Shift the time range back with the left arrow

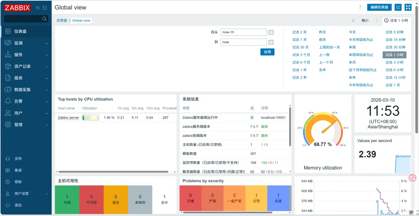pyautogui.click(x=353, y=21)
